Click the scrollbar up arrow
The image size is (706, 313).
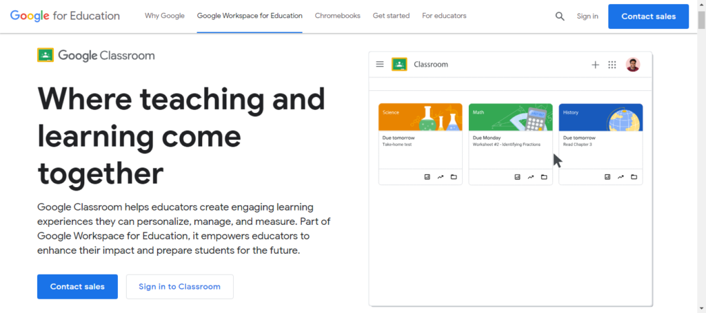click(x=701, y=5)
